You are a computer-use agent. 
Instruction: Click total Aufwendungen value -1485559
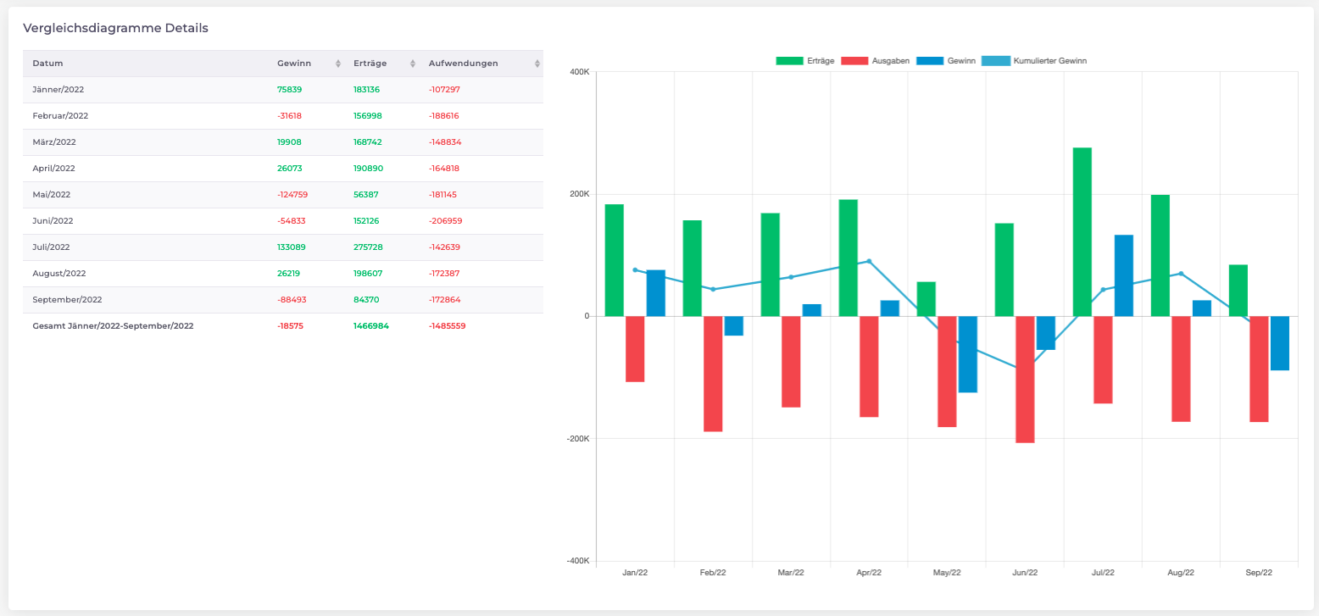[448, 325]
